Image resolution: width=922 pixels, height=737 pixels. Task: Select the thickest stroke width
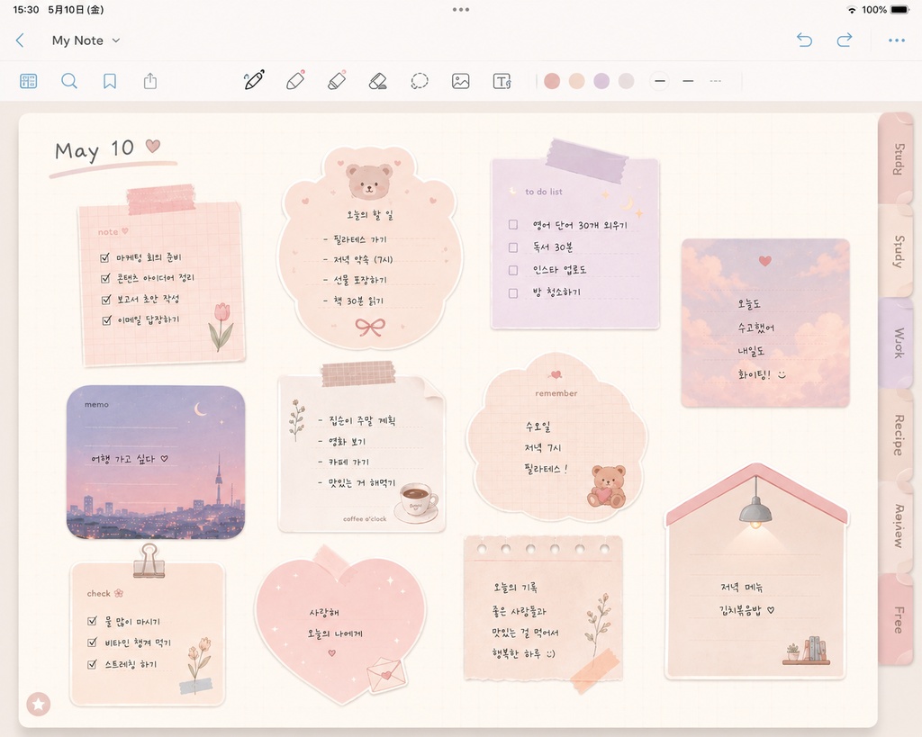pyautogui.click(x=660, y=81)
